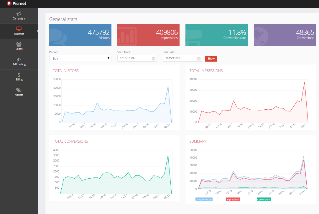Open the Start Date calendar icon
The image size is (319, 214).
(153, 59)
